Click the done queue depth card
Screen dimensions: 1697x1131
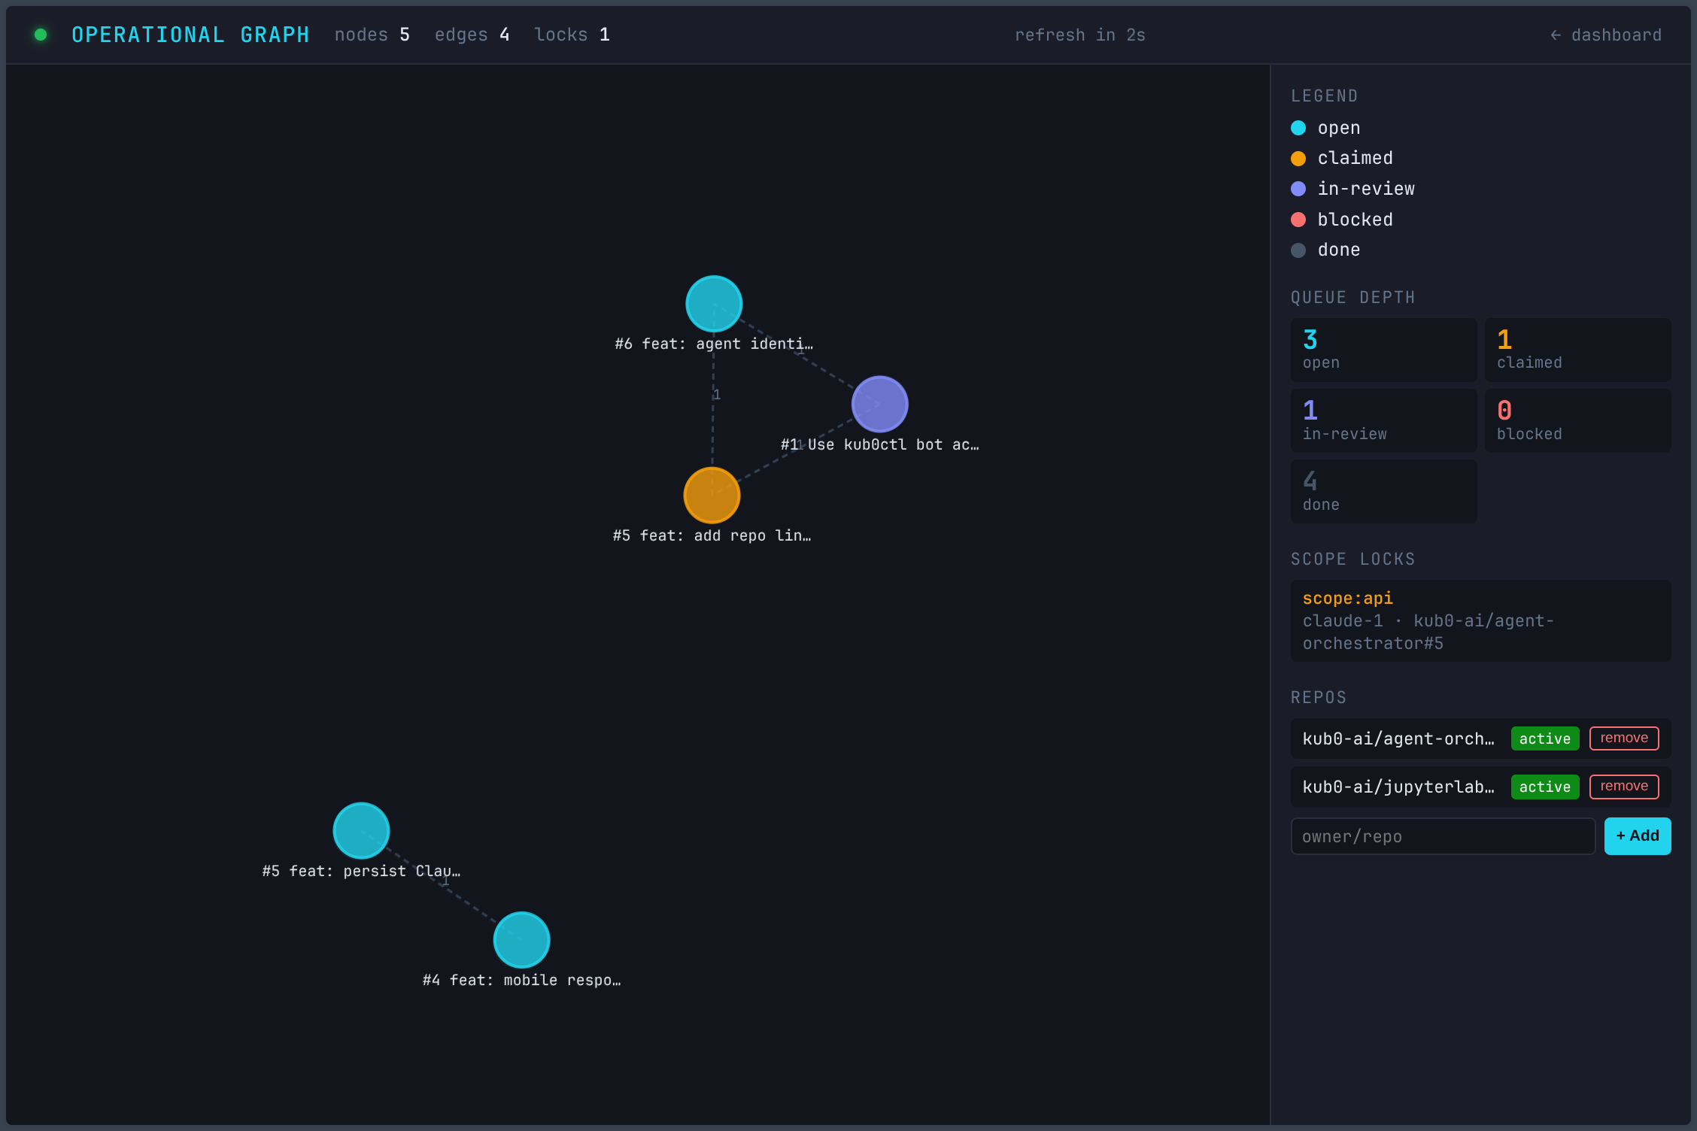click(1383, 491)
